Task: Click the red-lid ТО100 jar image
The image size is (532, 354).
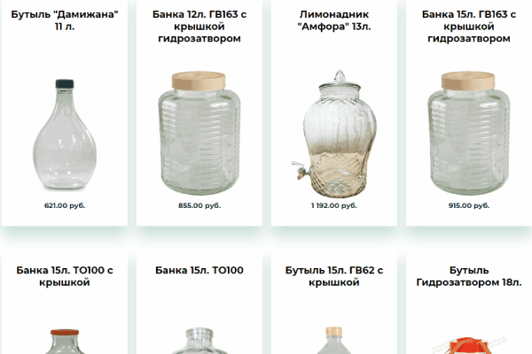Action: pos(65,342)
